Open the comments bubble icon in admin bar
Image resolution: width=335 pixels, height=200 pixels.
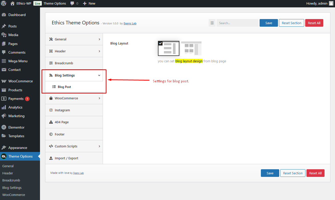pyautogui.click(x=72, y=4)
